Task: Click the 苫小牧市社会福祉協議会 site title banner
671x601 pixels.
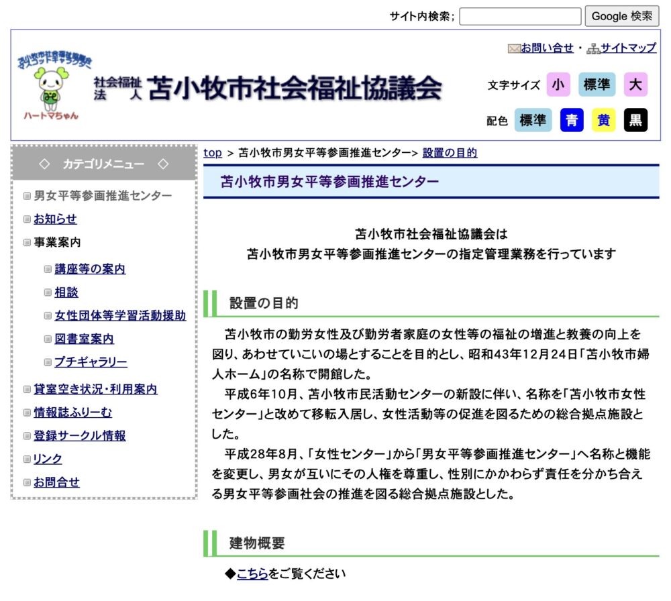Action: pos(268,88)
